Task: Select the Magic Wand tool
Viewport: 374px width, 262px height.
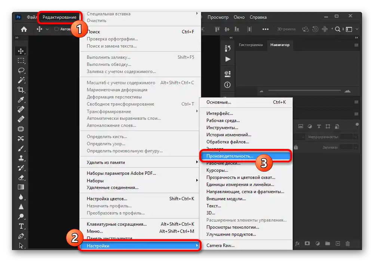Action: tap(21, 80)
